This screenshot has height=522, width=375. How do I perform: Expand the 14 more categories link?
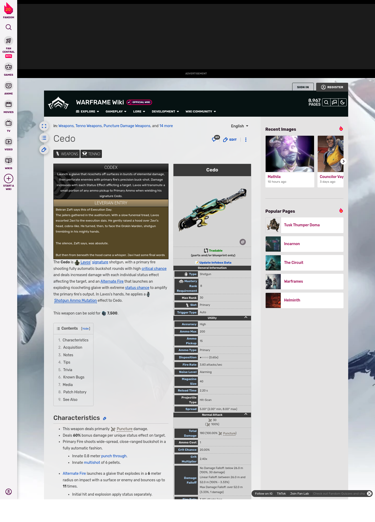click(166, 126)
